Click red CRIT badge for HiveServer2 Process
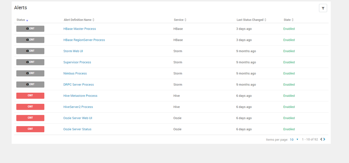Viewport: 349px width, 163px height. click(30, 107)
